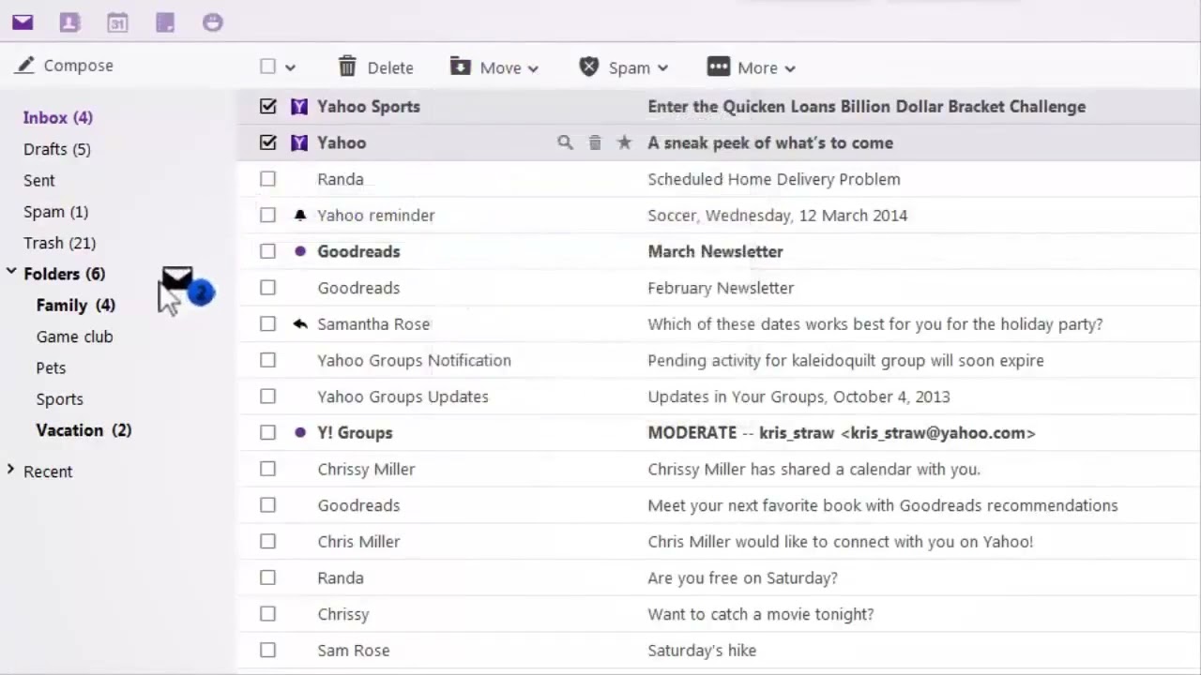Open Saturday's hike email from Sam Rose
Image resolution: width=1201 pixels, height=675 pixels.
click(x=702, y=651)
